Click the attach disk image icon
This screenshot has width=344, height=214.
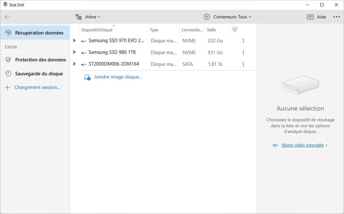87,77
